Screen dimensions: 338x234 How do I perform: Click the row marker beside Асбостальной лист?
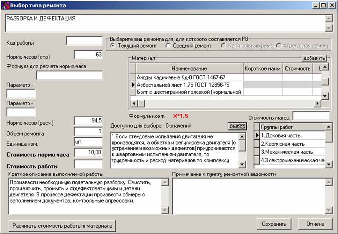coord(133,85)
